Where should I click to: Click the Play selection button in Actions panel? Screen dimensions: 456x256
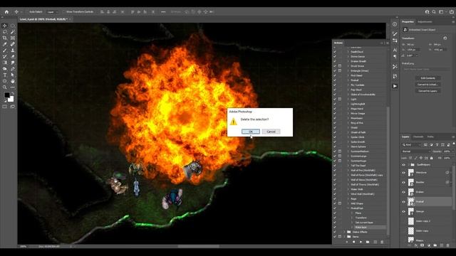click(361, 242)
